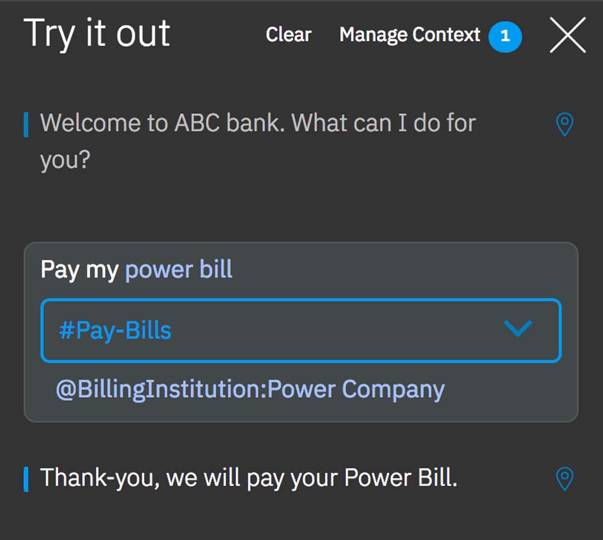Click location pin beside the Thank-you response
603x540 pixels.
pyautogui.click(x=564, y=479)
